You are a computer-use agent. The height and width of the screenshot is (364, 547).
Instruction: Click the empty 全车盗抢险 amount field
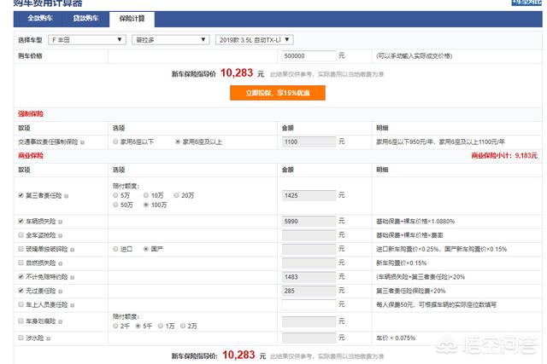[x=309, y=235]
